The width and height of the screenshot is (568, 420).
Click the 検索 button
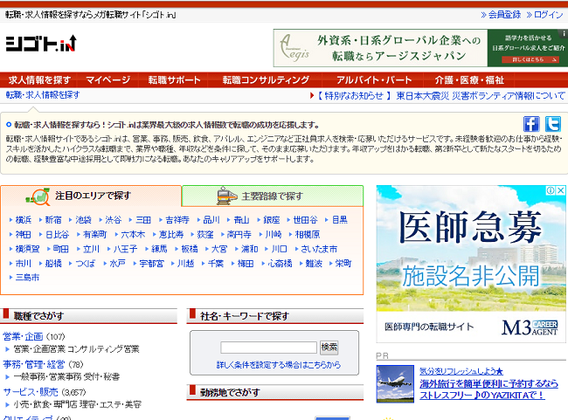click(x=329, y=348)
